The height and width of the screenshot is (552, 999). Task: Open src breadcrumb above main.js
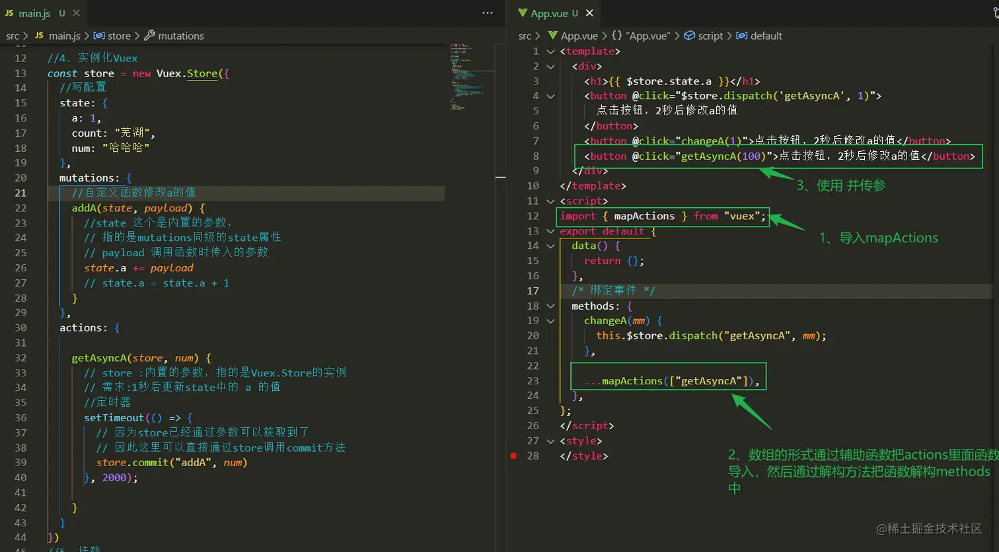(13, 36)
